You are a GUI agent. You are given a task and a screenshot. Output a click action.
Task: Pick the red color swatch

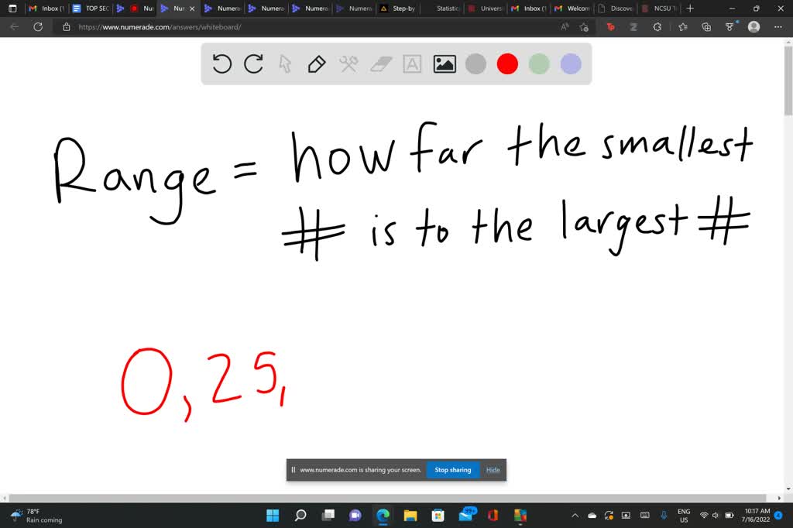(507, 64)
